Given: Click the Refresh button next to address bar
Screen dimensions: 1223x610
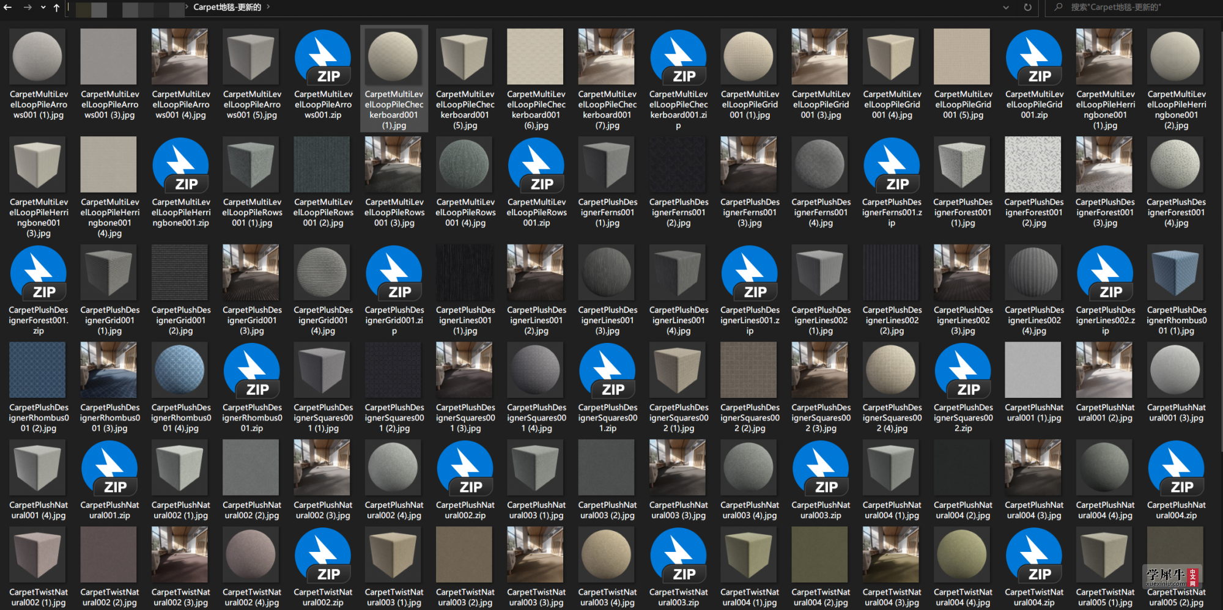Looking at the screenshot, I should [x=1027, y=7].
